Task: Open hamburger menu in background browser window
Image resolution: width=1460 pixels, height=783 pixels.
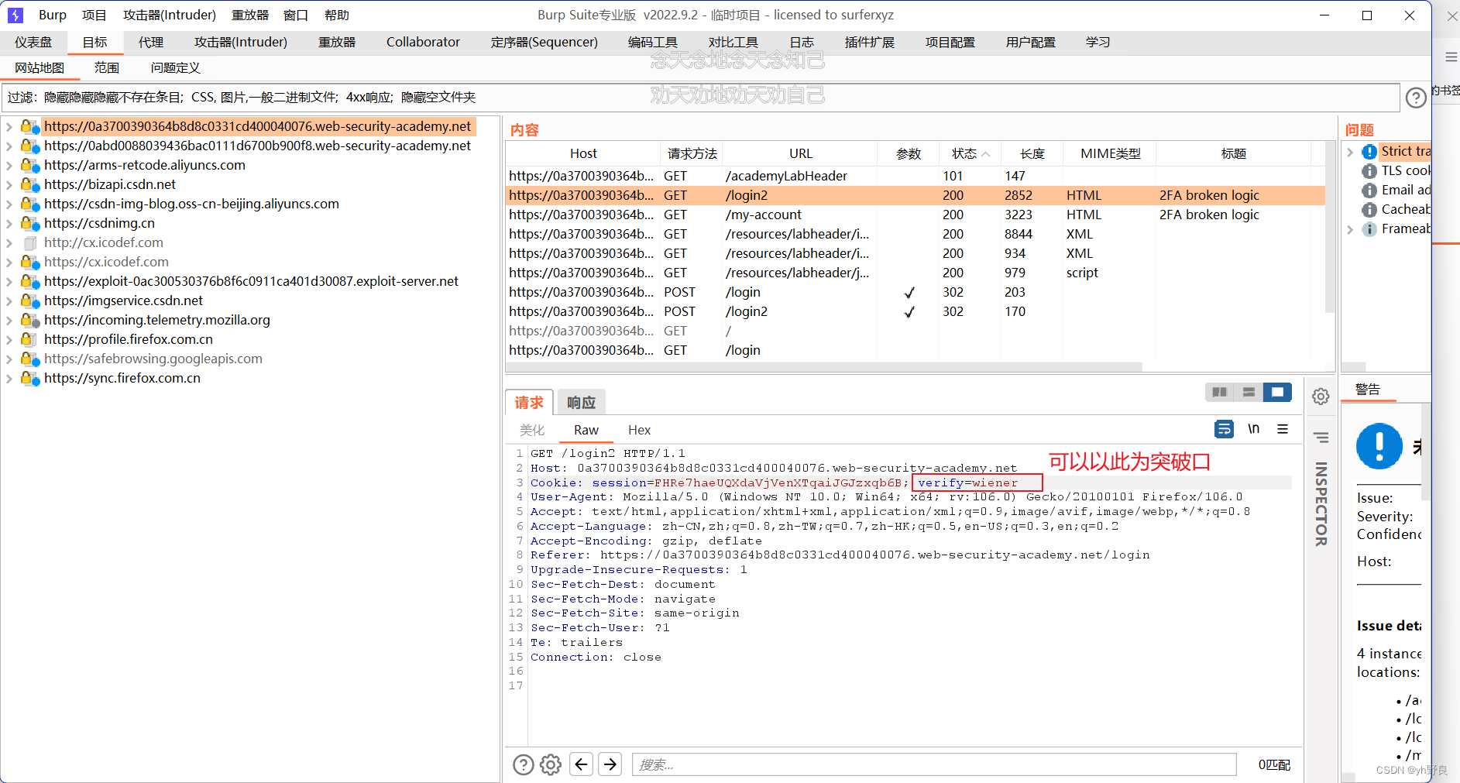Action: 1451,57
